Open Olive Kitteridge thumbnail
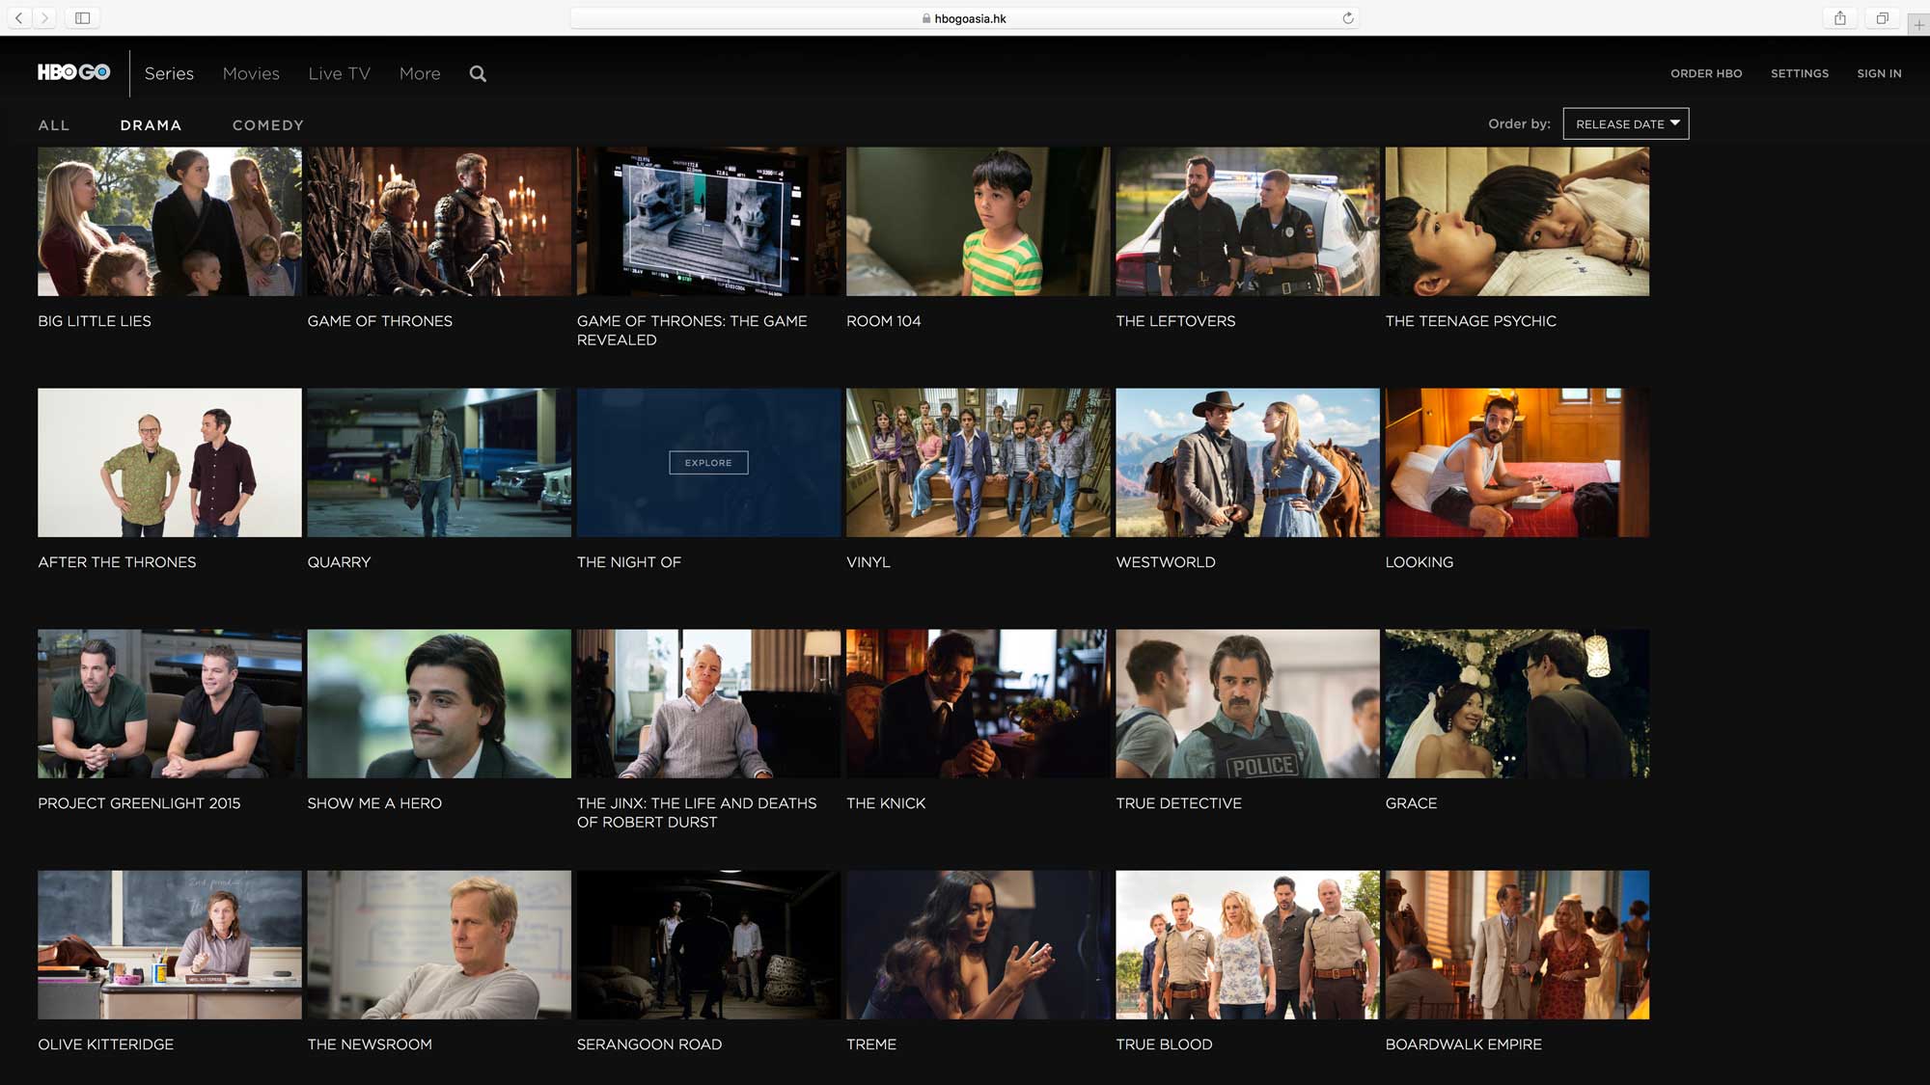 (x=170, y=945)
